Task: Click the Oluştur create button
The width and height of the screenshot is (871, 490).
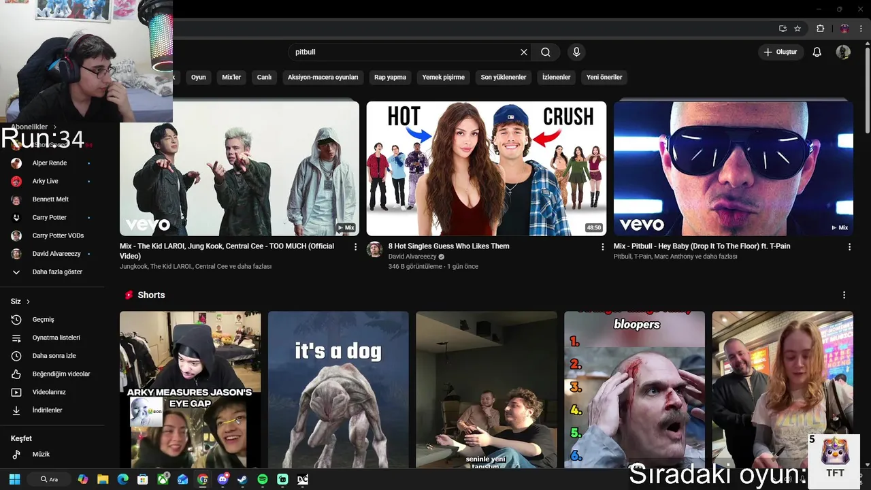Action: click(780, 52)
